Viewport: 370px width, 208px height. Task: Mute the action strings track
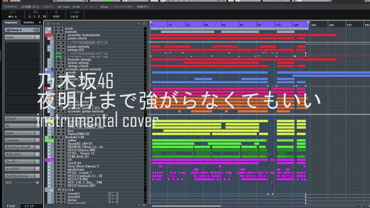59,63
